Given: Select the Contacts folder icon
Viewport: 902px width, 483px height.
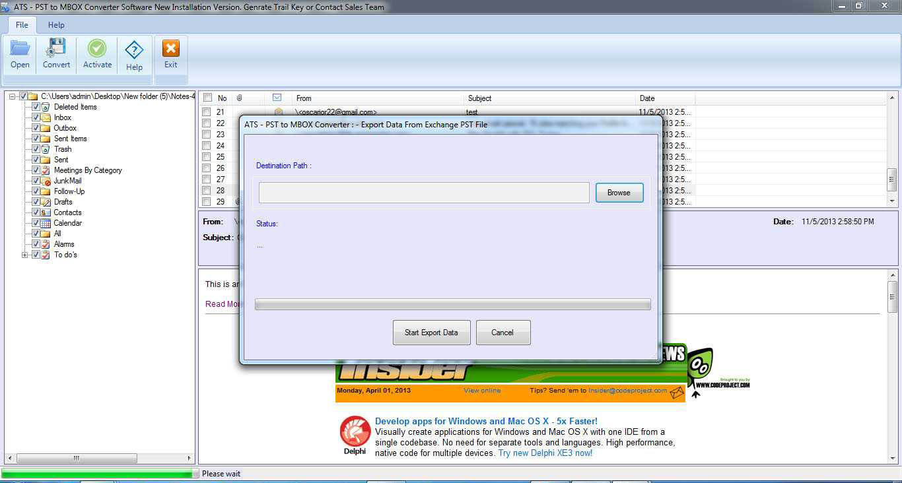Looking at the screenshot, I should point(46,212).
